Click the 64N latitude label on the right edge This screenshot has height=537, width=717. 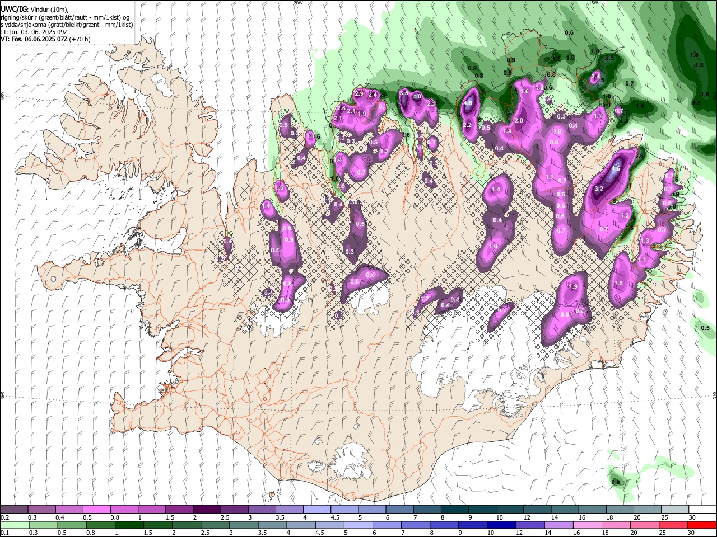(x=714, y=394)
